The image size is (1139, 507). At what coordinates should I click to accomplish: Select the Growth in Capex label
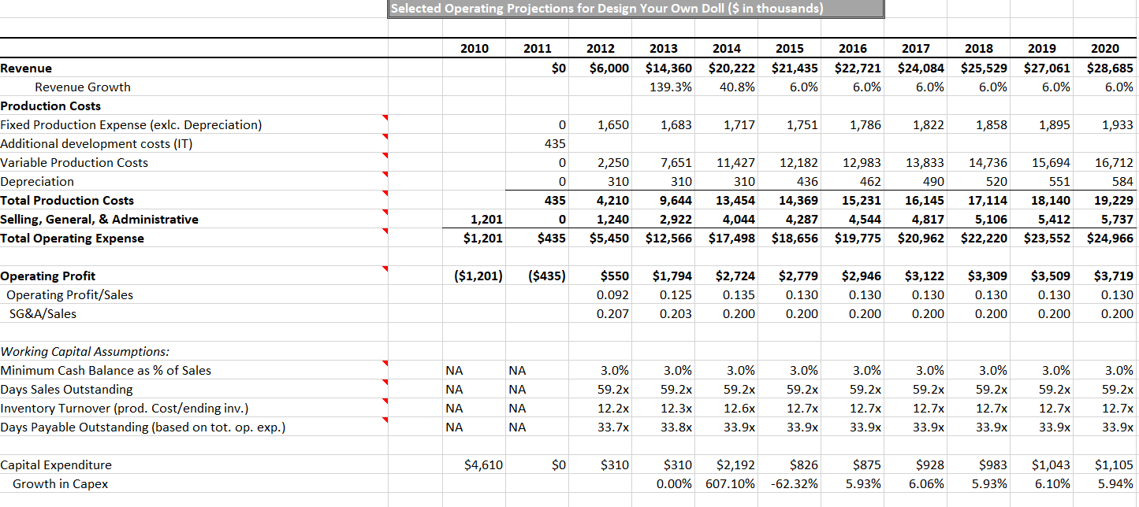point(60,483)
